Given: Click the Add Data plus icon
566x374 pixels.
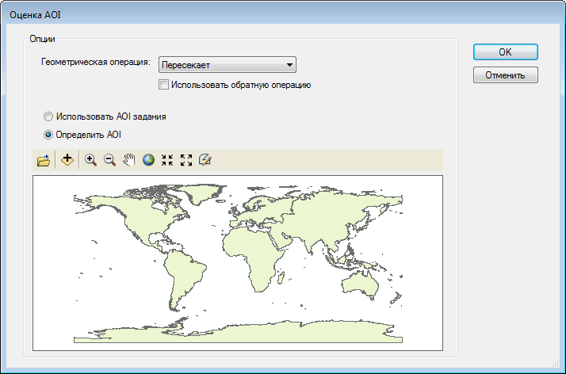Looking at the screenshot, I should (x=67, y=160).
